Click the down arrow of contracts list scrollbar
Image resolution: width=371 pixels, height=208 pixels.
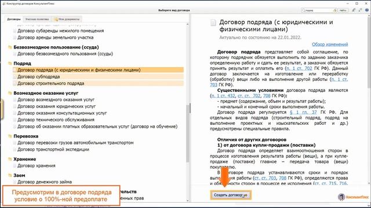pyautogui.click(x=188, y=200)
